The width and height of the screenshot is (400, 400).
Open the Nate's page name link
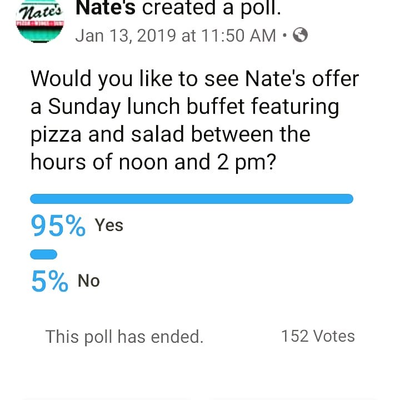[106, 8]
